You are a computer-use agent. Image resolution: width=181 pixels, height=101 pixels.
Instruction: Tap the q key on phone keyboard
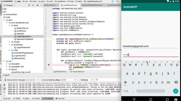point(124,65)
